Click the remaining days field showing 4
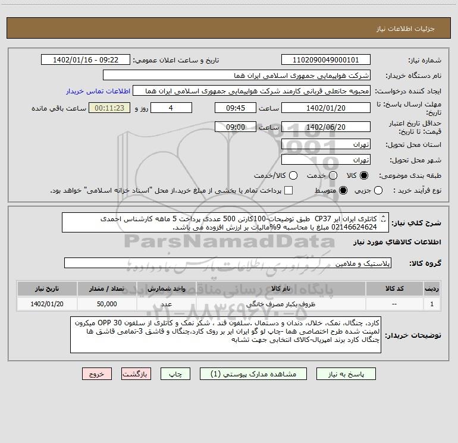The image size is (458, 443). 171,108
